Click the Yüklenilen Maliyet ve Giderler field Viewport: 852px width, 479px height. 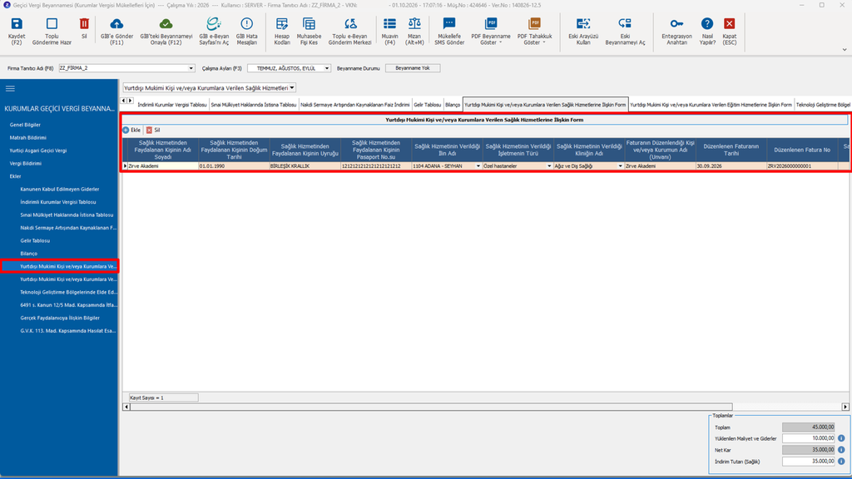[809, 438]
